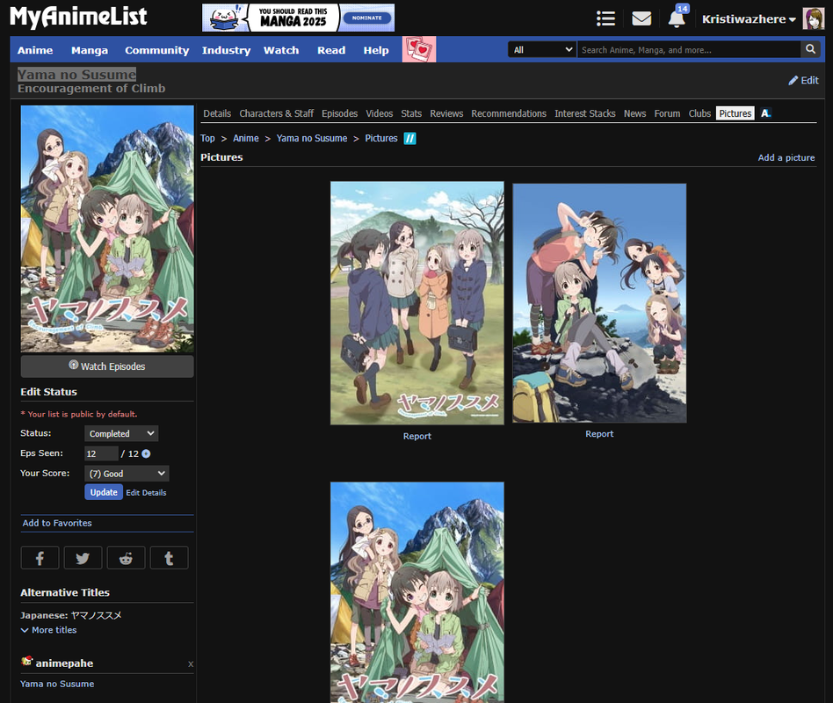
Task: Click the Eps Seen input field
Action: [101, 453]
